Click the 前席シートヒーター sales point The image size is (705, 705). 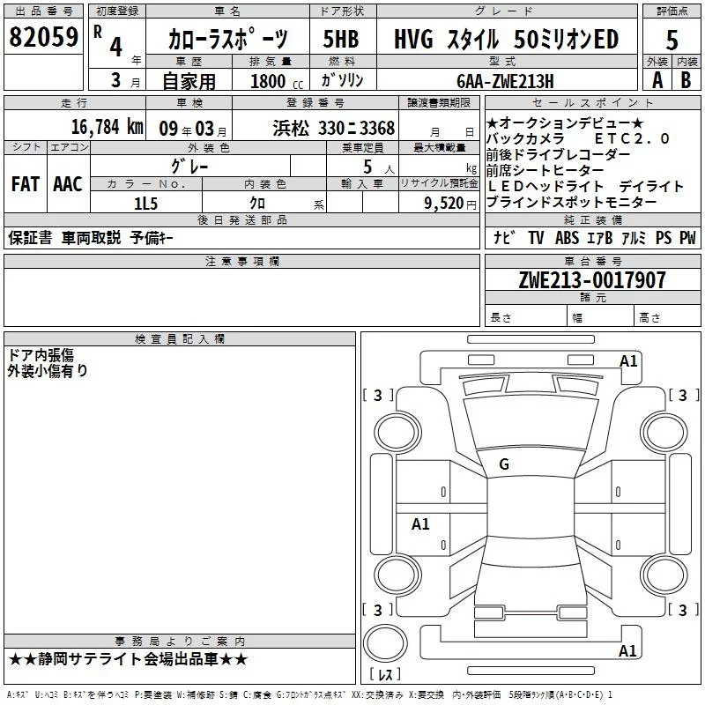tap(545, 170)
